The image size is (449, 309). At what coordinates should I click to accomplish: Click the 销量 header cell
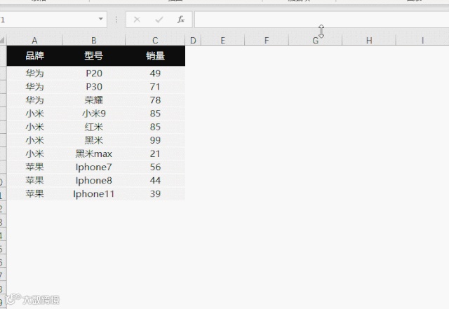(x=155, y=56)
